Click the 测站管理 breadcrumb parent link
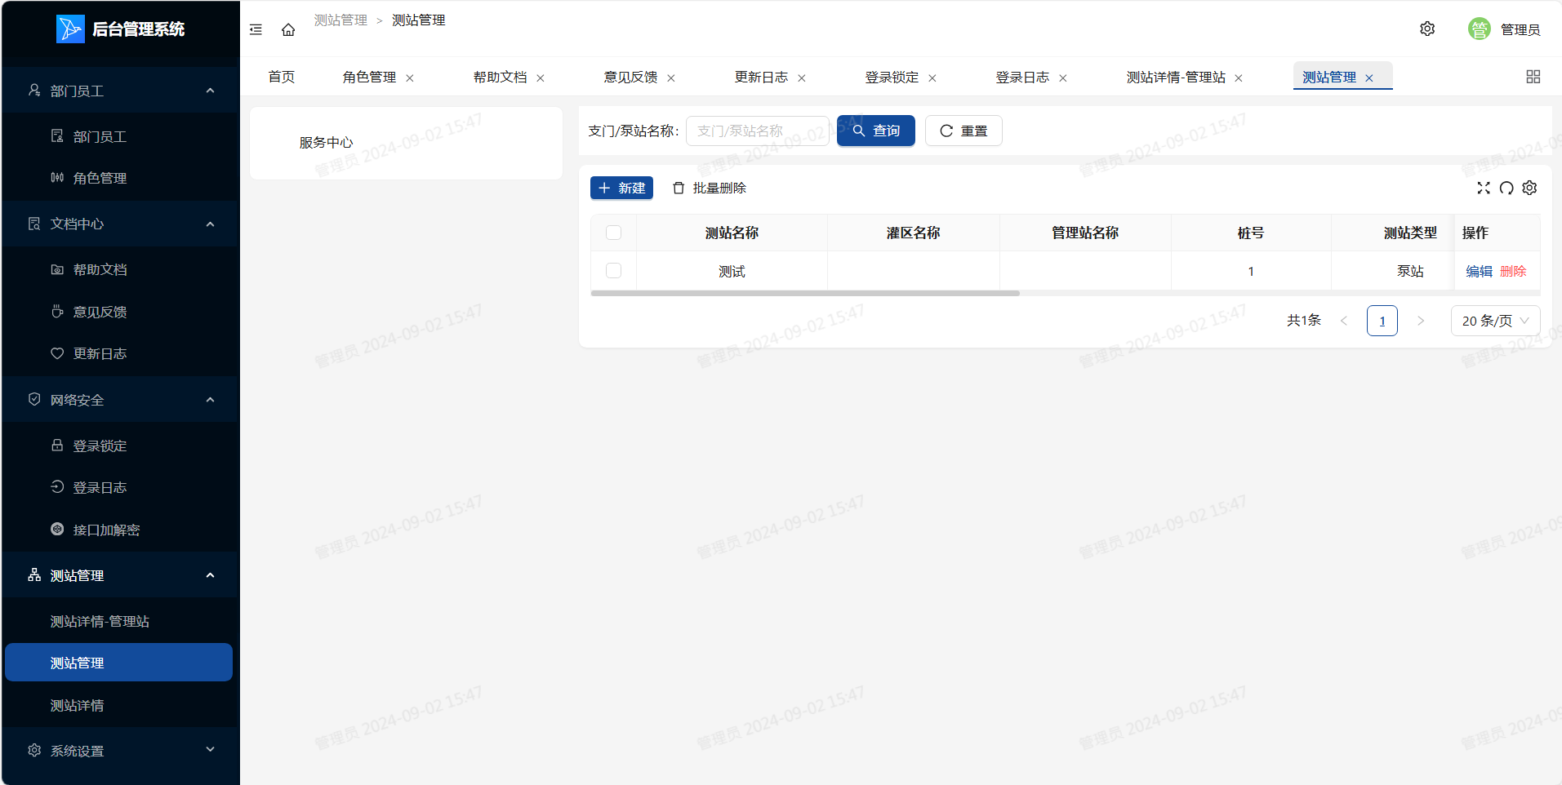This screenshot has width=1562, height=785. click(x=340, y=20)
